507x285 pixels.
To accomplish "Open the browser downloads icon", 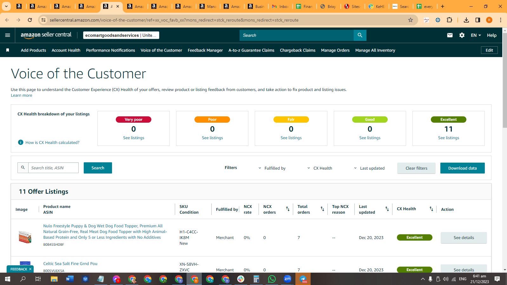I will click(466, 20).
